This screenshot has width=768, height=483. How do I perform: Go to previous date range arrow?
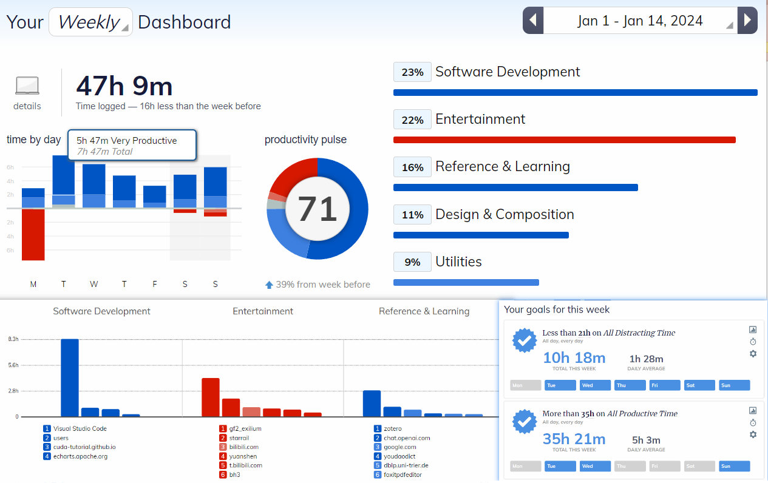pos(532,21)
